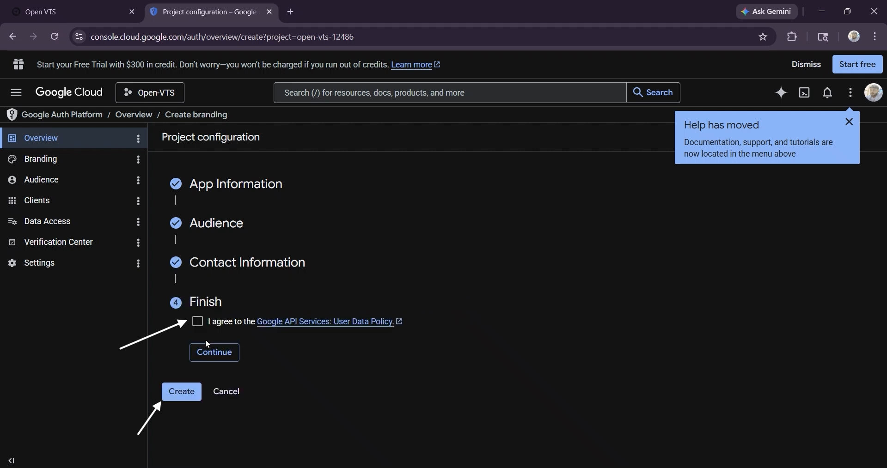This screenshot has width=887, height=468.
Task: Activate Cloud Shell terminal icon
Action: click(804, 93)
